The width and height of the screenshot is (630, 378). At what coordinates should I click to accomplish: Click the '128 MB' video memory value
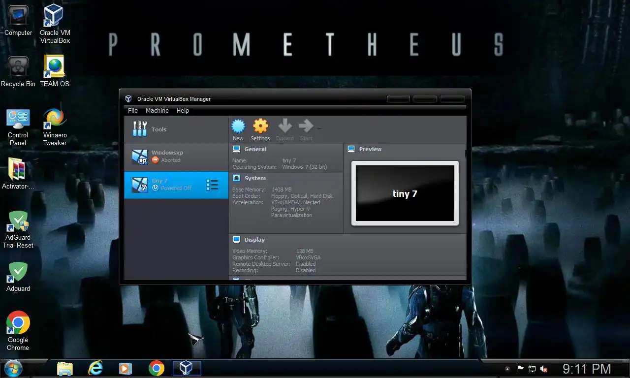(x=305, y=251)
